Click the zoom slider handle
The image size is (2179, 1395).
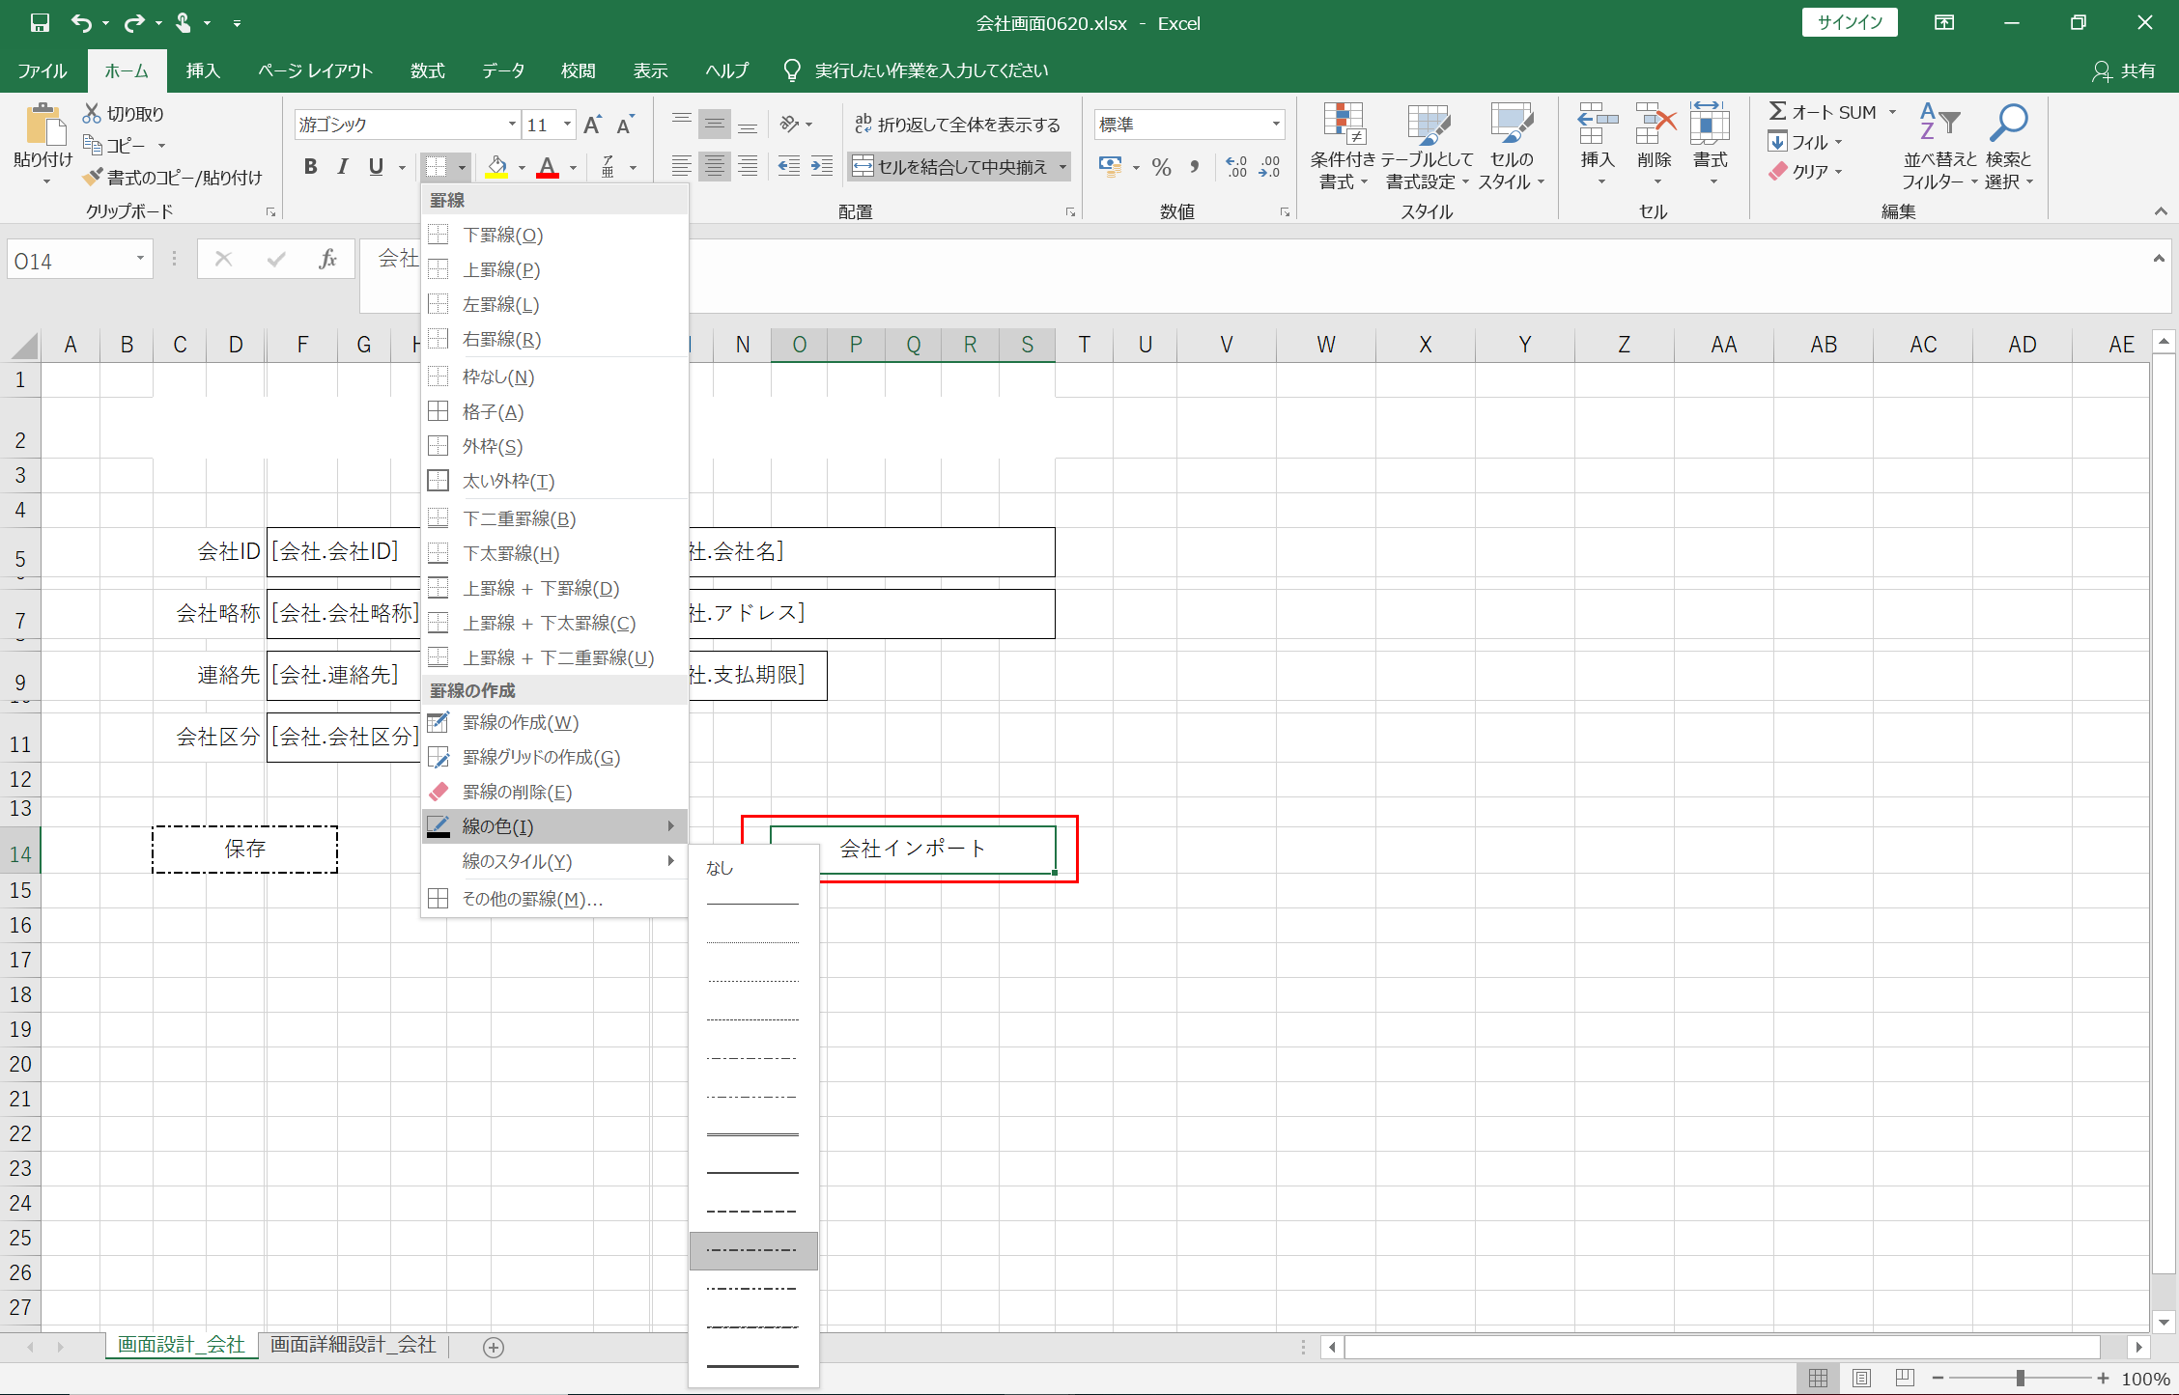(x=2020, y=1378)
